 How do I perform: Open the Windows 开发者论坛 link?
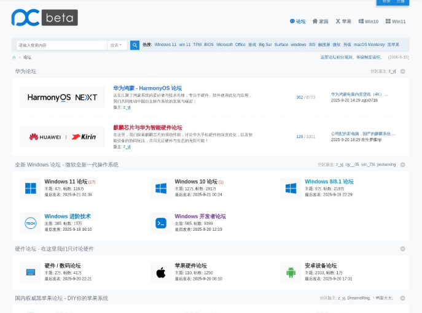click(200, 216)
